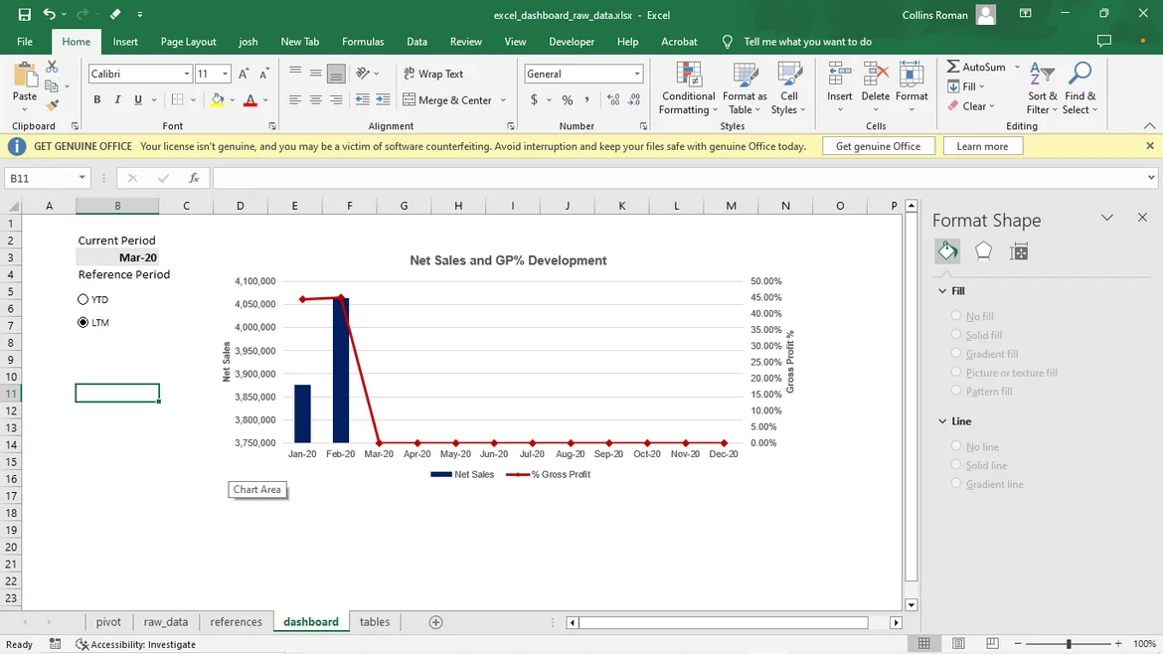Apply bold formatting to cell
The image size is (1163, 654).
tap(96, 99)
